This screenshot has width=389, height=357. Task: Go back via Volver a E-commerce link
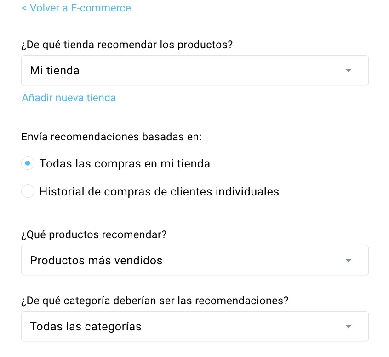76,8
